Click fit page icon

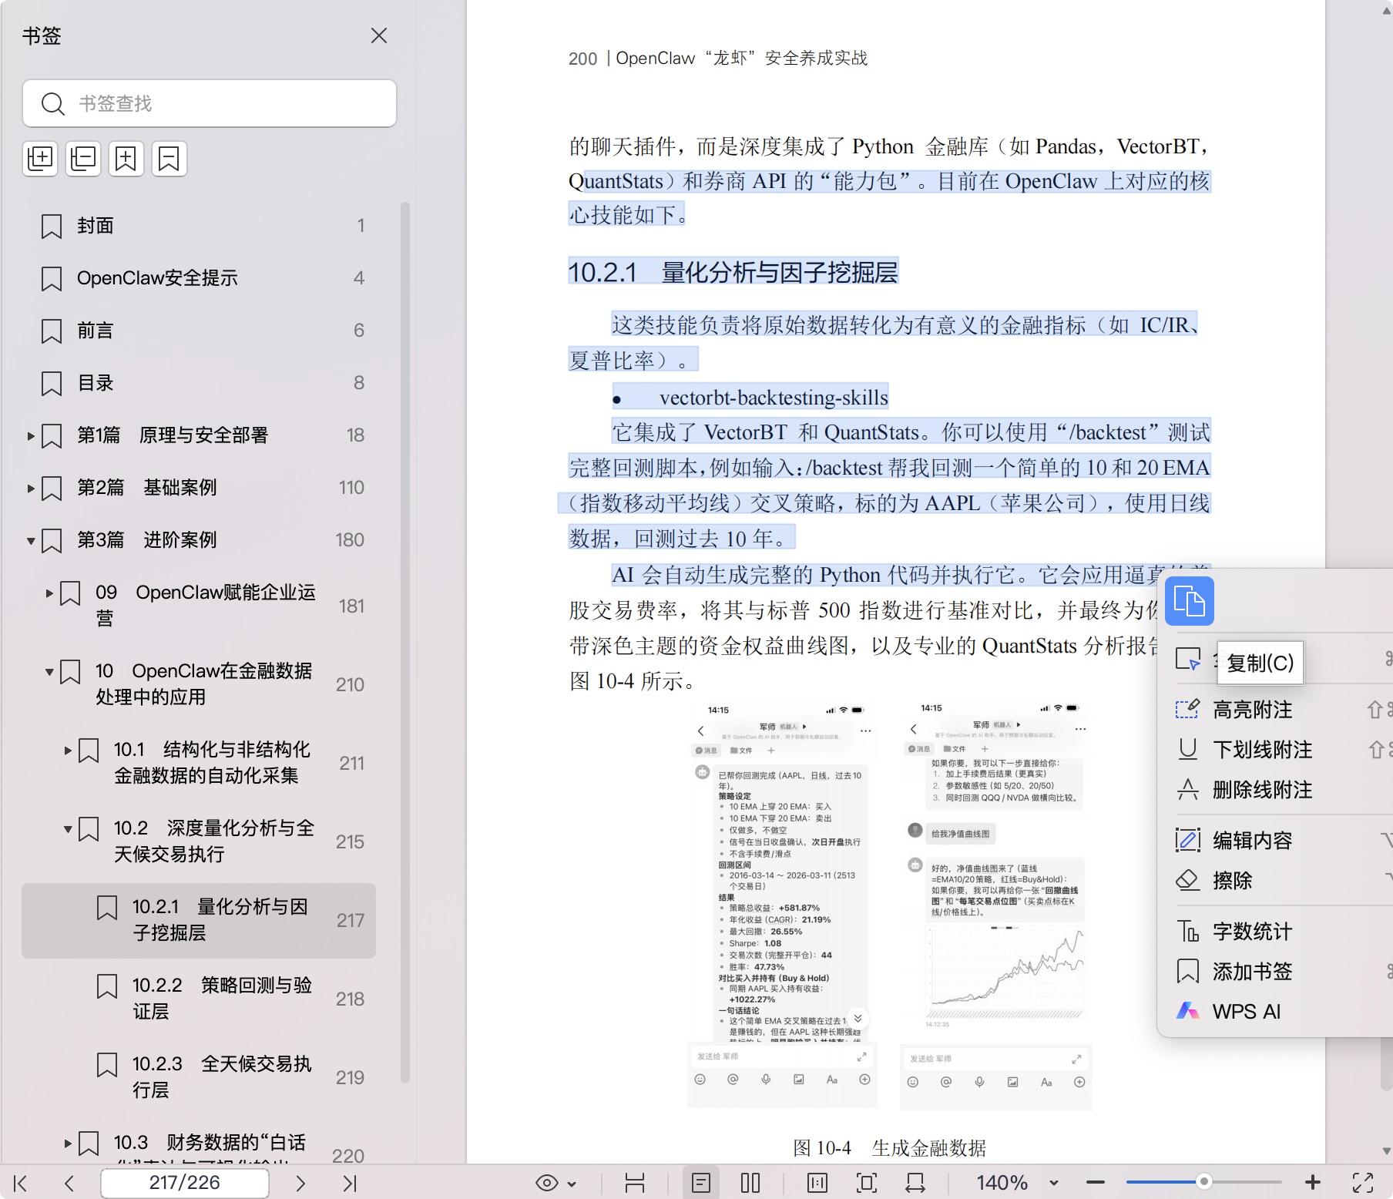867,1183
